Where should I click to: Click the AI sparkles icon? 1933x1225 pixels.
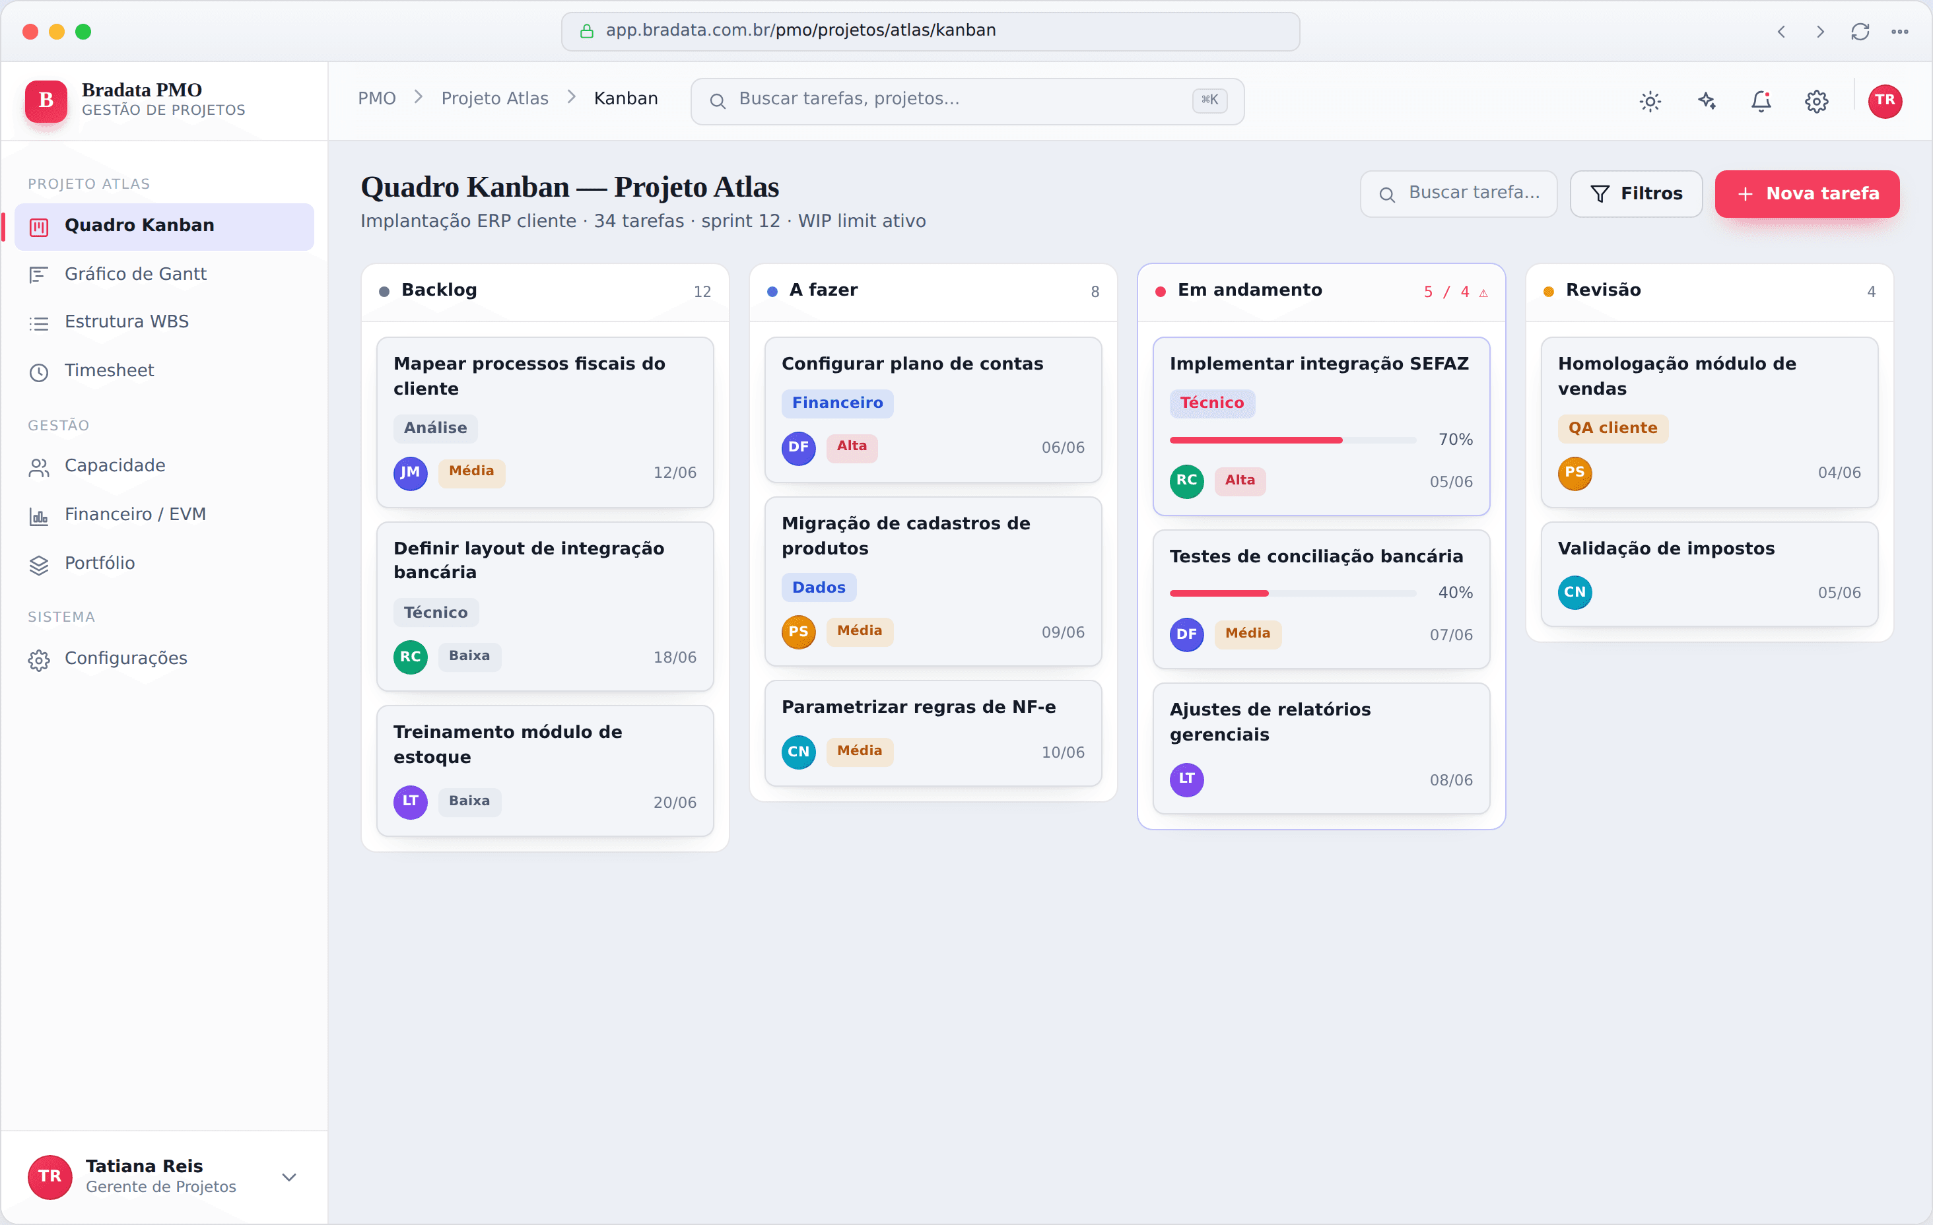tap(1706, 101)
